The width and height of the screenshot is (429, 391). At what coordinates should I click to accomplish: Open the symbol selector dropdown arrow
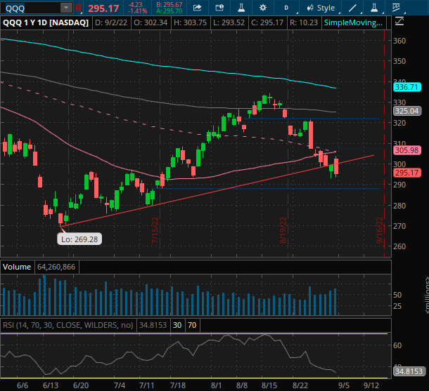66,8
